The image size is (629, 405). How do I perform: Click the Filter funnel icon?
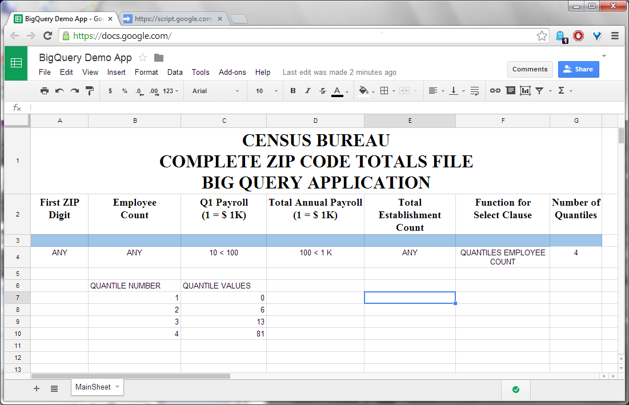pyautogui.click(x=540, y=91)
